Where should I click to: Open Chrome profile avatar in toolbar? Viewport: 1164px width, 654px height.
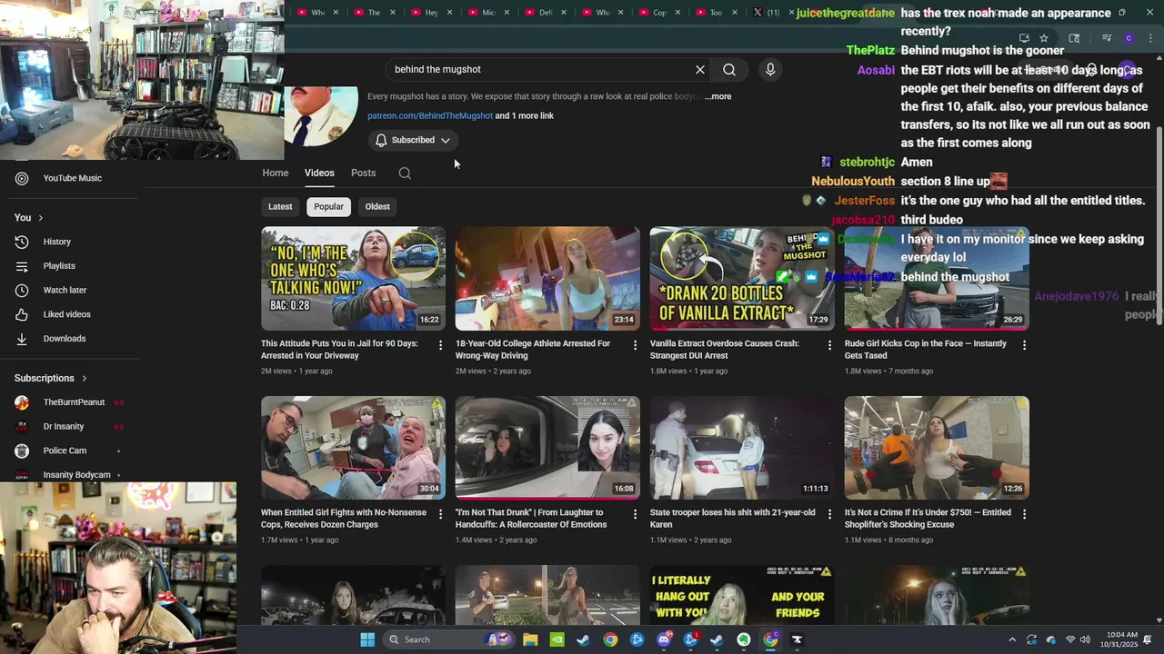click(x=1129, y=38)
